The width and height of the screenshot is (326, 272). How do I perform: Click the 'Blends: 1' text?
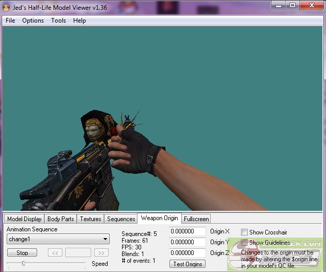tap(133, 254)
